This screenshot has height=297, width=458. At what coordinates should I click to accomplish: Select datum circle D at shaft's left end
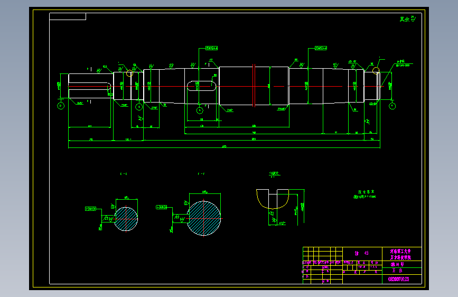tap(61, 106)
